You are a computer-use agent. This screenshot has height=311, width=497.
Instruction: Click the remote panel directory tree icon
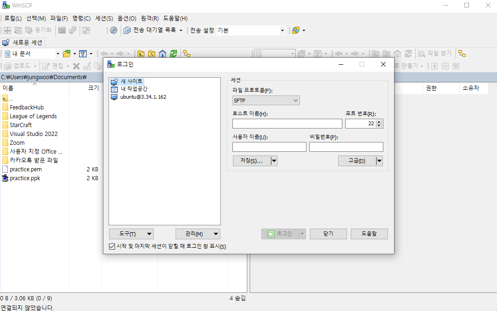[462, 54]
